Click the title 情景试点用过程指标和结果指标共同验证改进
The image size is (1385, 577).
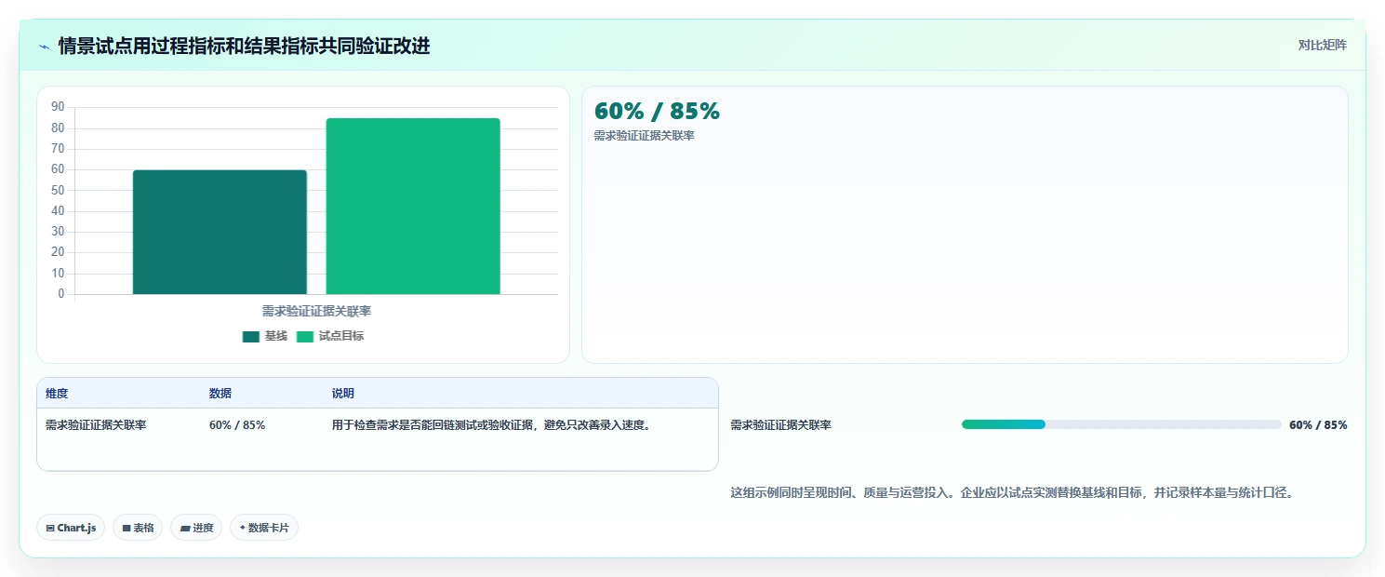[244, 47]
